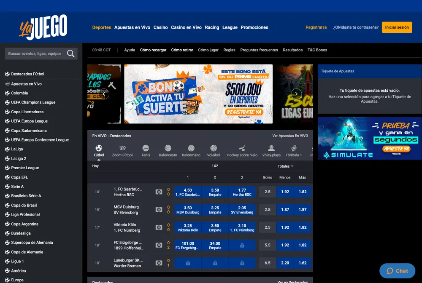Open live stats icon for Luneburger SK match
This screenshot has width=422, height=283.
tap(159, 263)
